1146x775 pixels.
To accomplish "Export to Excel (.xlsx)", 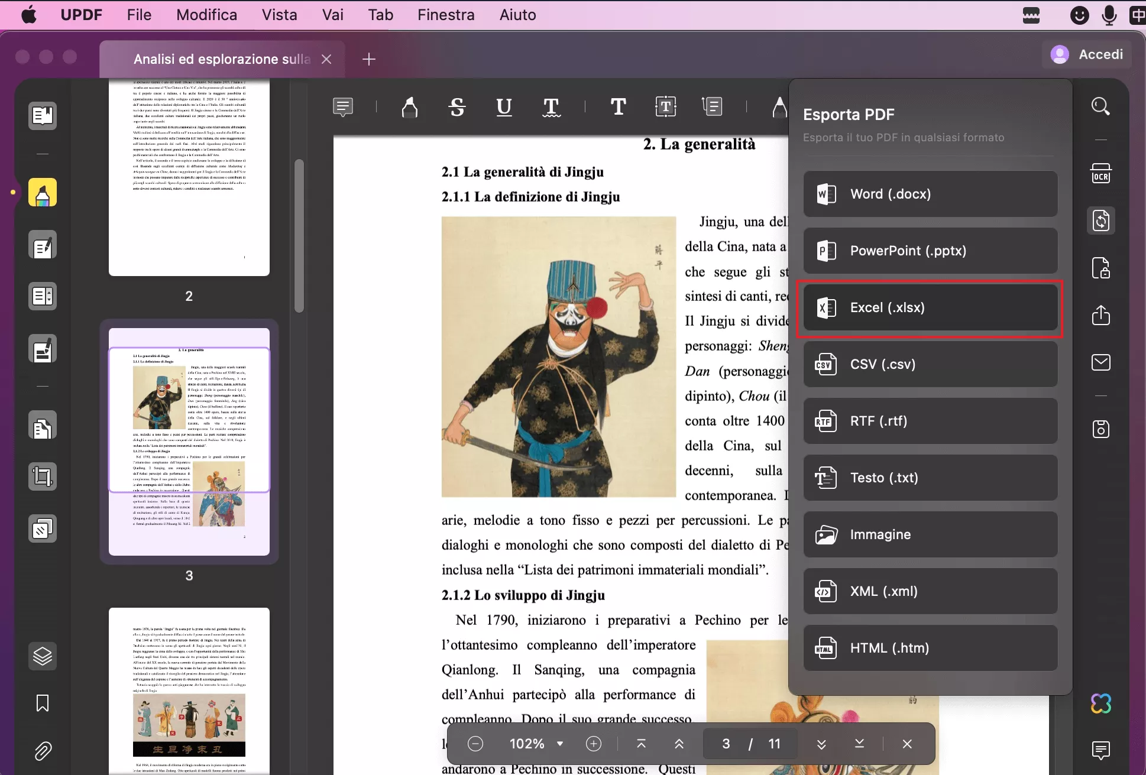I will pos(930,307).
